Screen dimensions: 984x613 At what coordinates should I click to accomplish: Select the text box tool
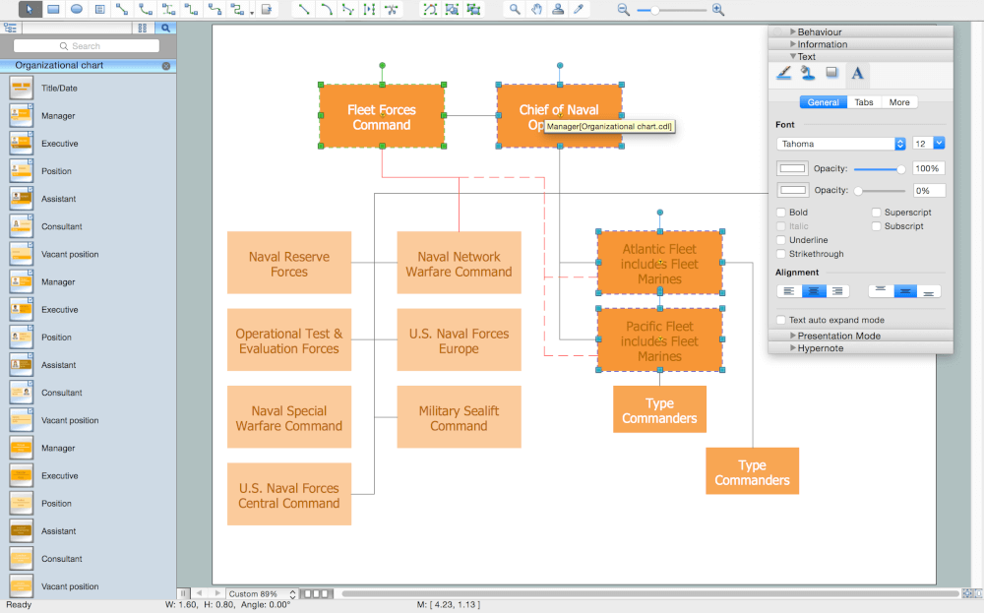coord(99,9)
